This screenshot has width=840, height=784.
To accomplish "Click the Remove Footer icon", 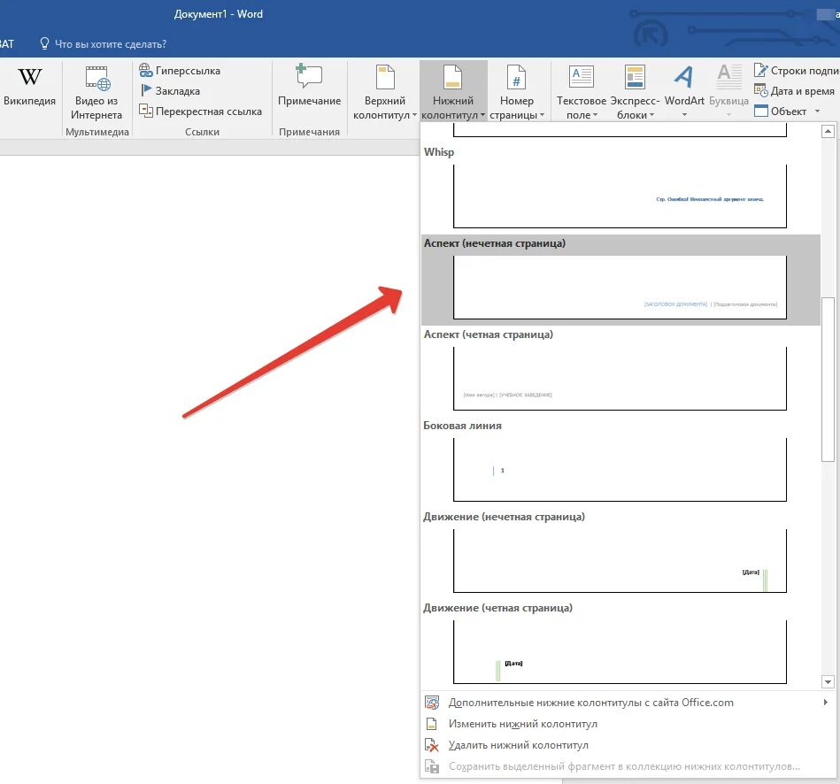I will (x=431, y=745).
